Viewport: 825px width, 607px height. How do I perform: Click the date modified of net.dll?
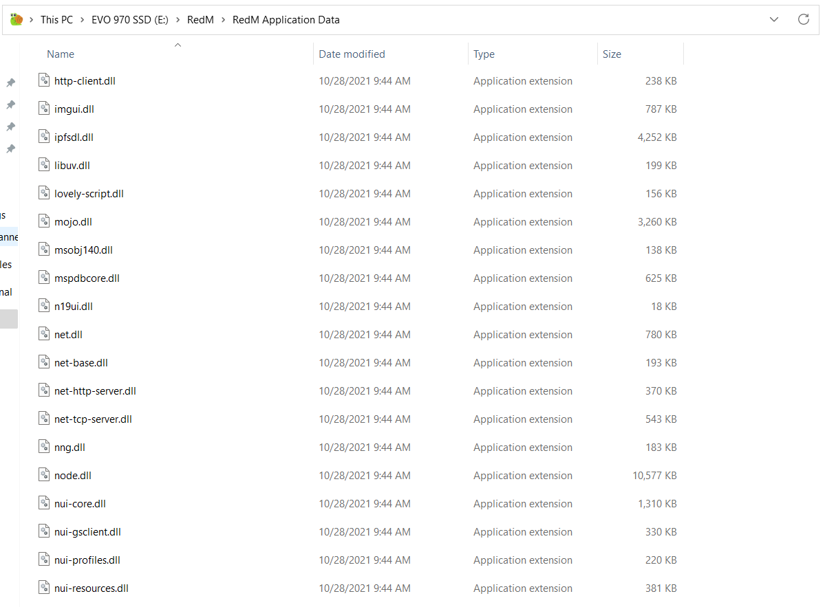point(365,335)
